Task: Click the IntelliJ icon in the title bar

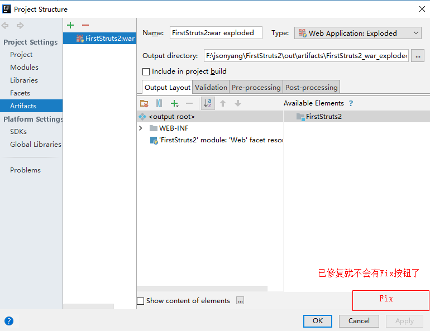Action: 7,9
